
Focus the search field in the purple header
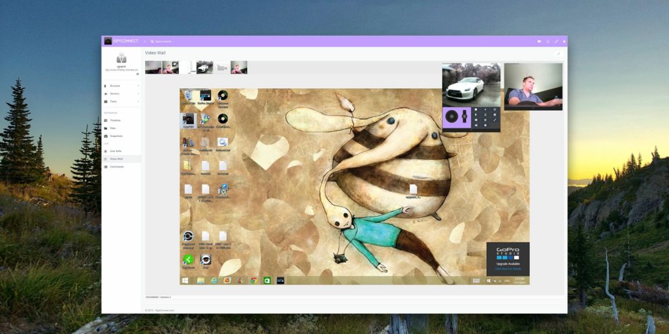coord(163,41)
